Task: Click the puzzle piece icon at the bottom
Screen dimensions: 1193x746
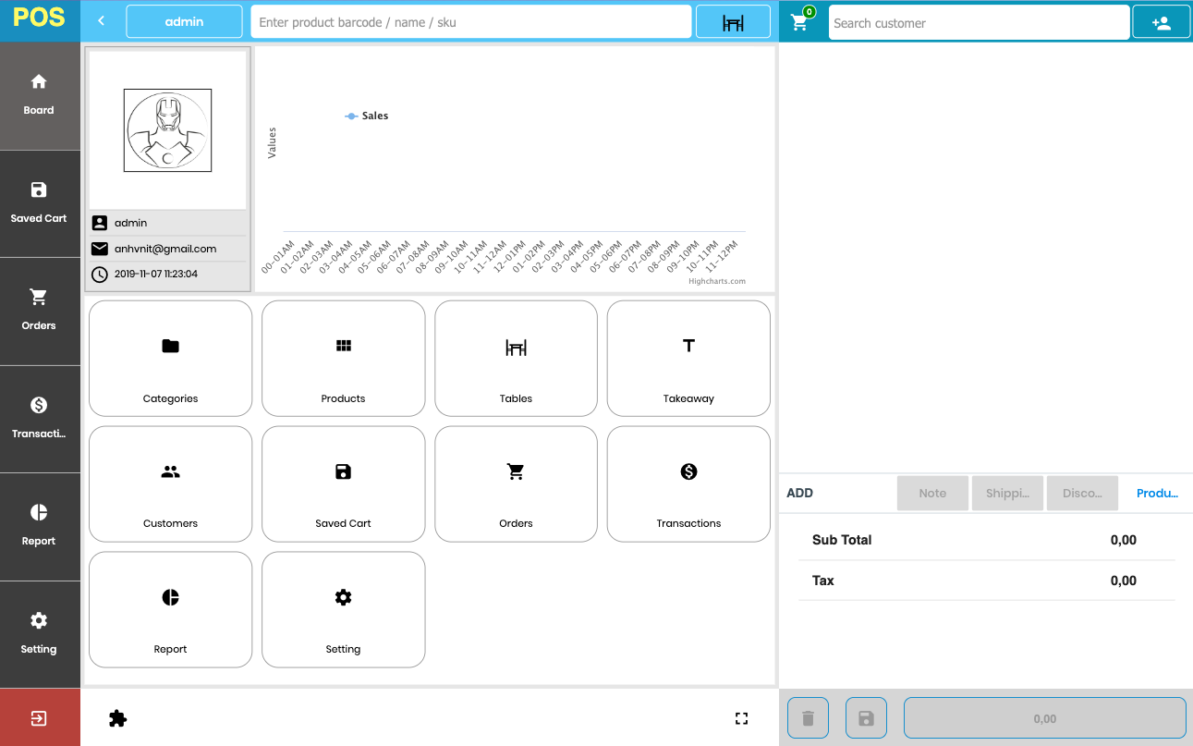Action: pyautogui.click(x=117, y=717)
